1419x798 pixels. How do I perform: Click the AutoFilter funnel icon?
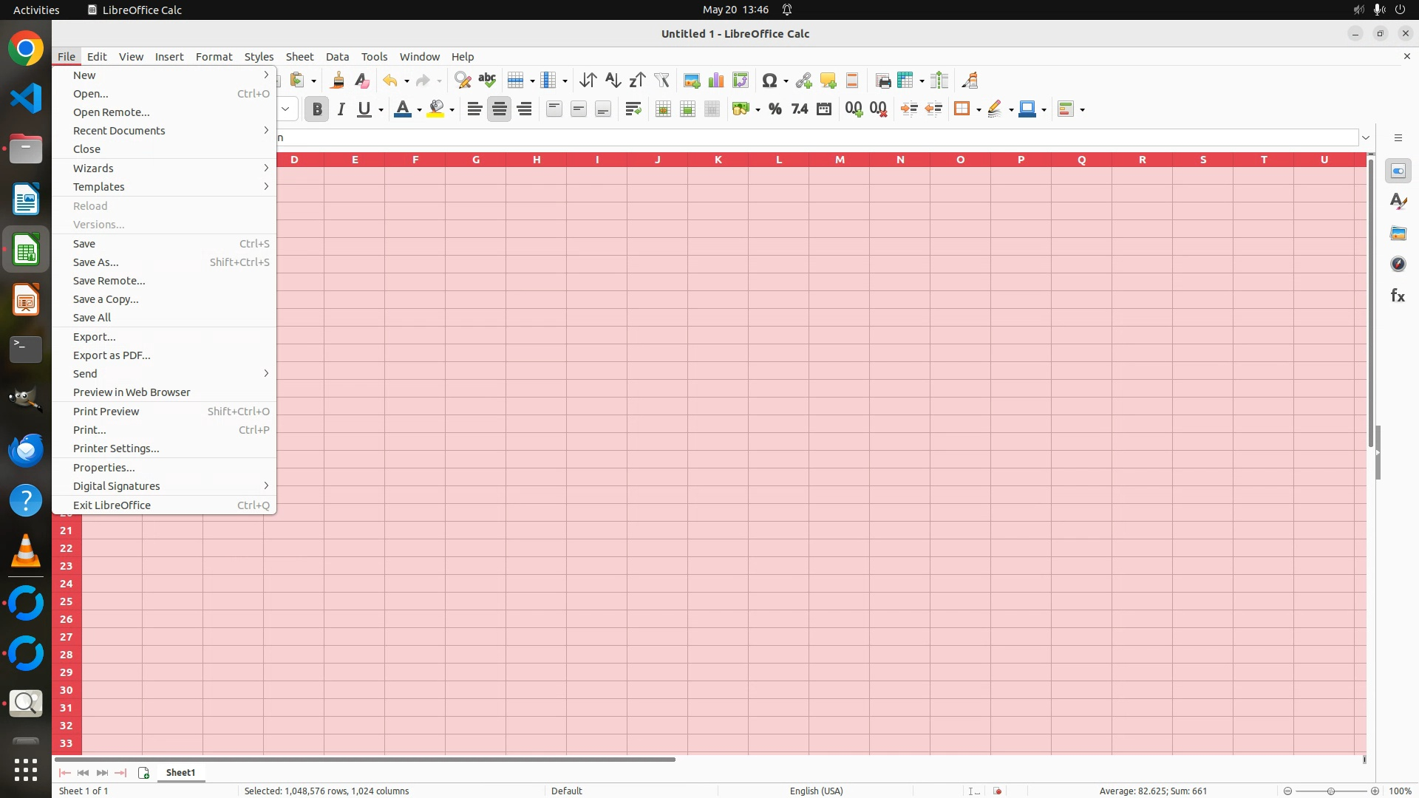coord(661,81)
